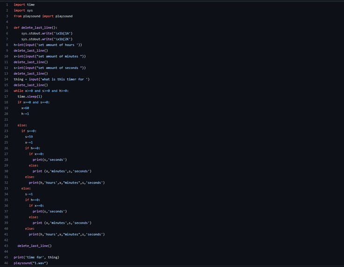Click the 'from playsound import playsound' line
The width and height of the screenshot is (344, 267).
click(x=43, y=16)
